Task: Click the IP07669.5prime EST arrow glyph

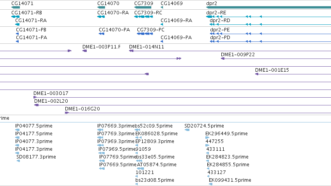Action: 102,169
